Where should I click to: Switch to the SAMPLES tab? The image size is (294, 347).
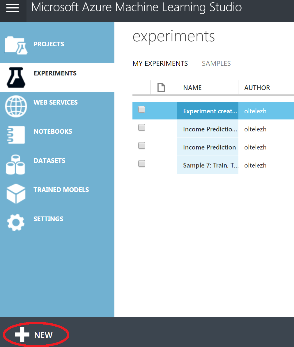(x=216, y=64)
